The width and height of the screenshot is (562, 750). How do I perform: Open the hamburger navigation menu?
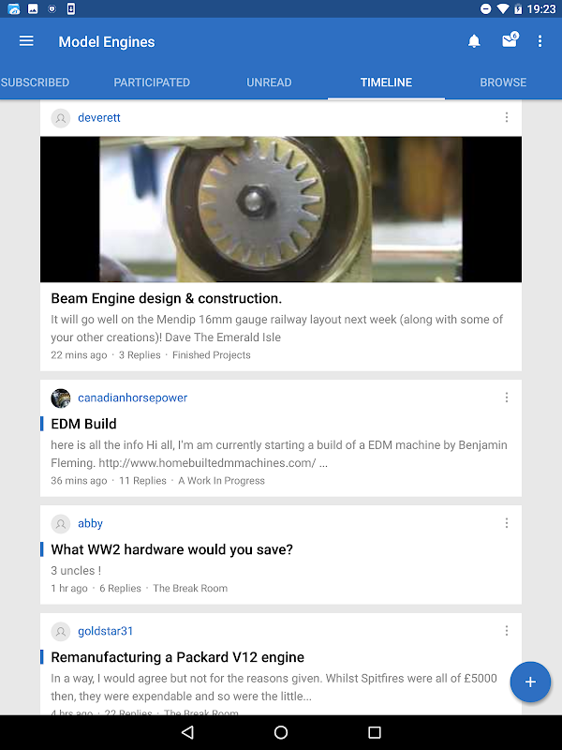26,41
